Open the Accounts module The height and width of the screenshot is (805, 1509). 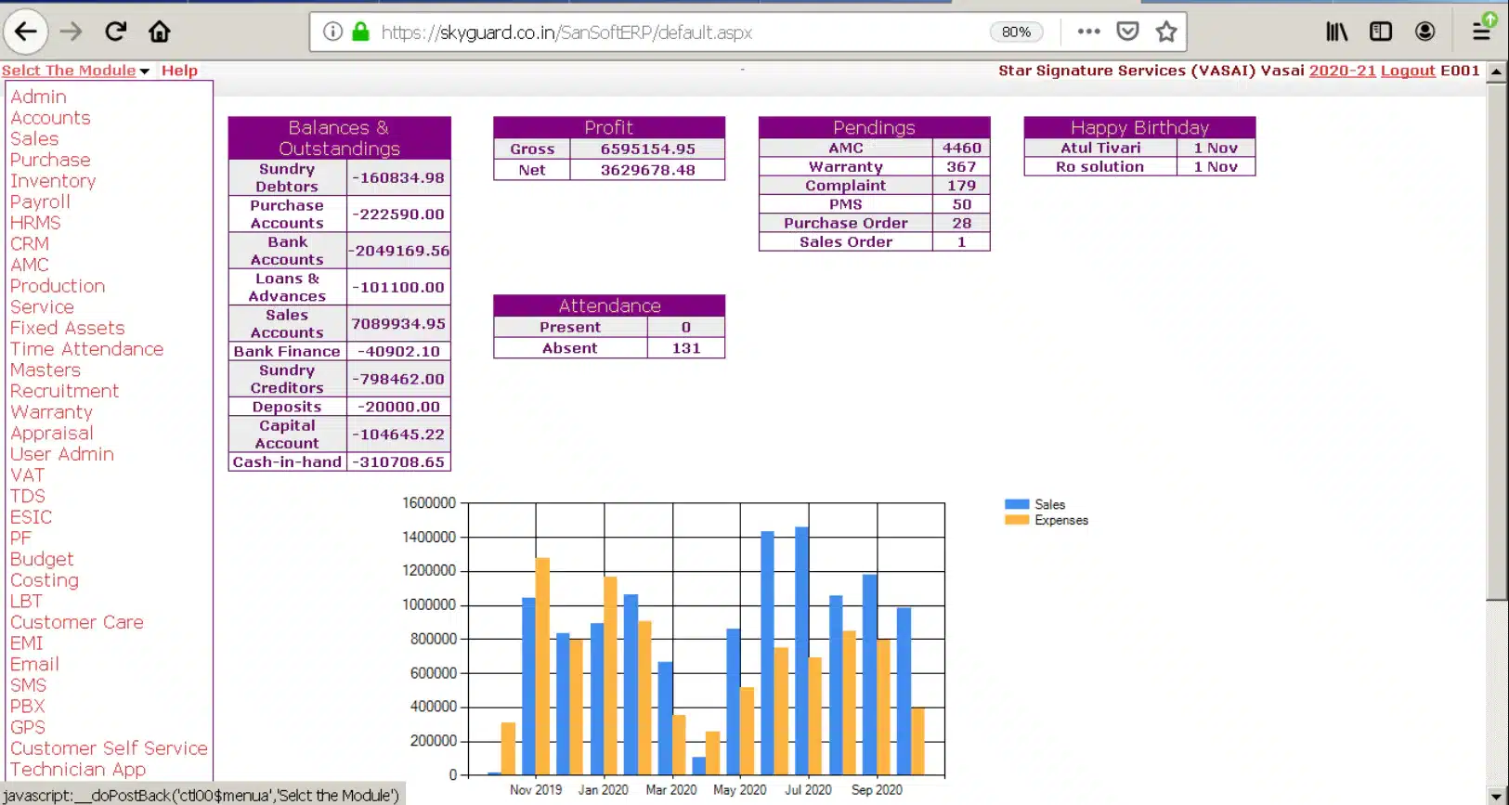[50, 118]
